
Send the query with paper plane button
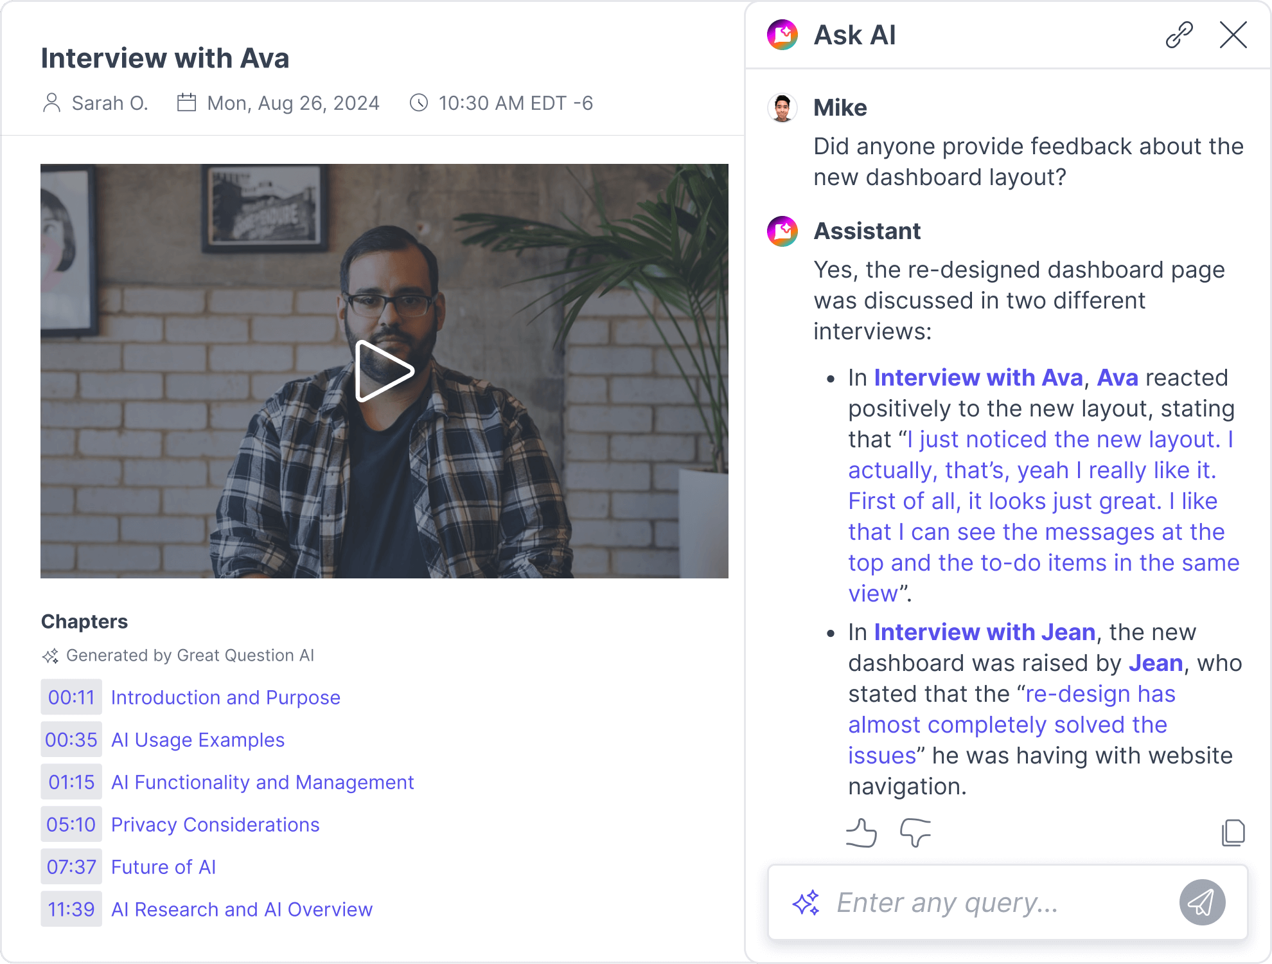[1201, 902]
